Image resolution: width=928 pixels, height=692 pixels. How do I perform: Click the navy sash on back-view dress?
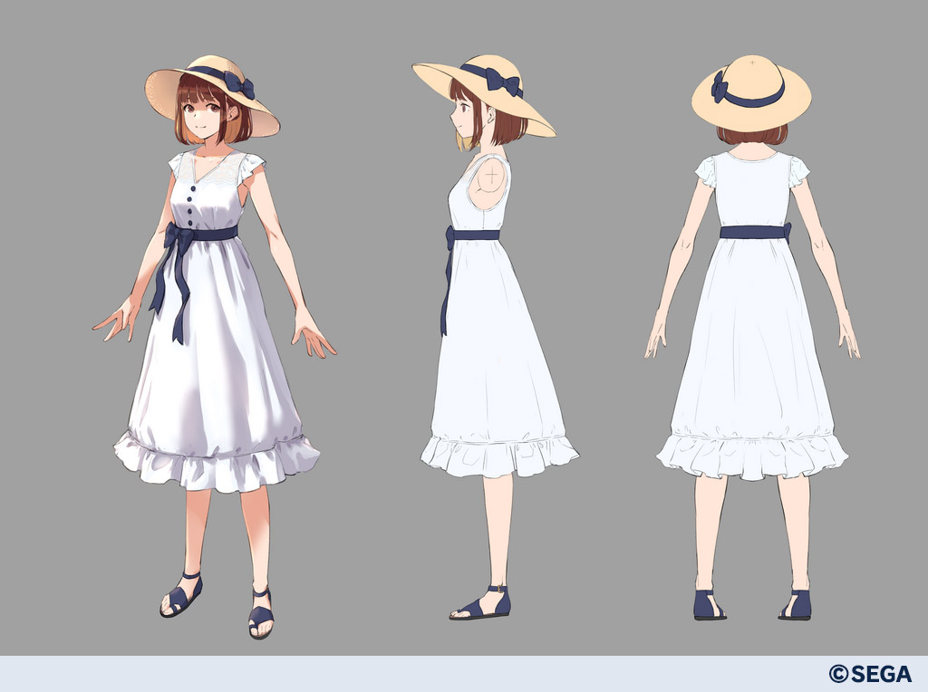coord(754,232)
